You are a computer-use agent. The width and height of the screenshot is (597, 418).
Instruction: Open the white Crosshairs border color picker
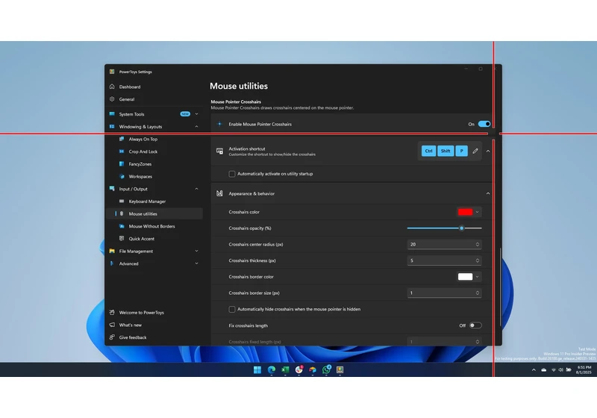click(x=469, y=277)
